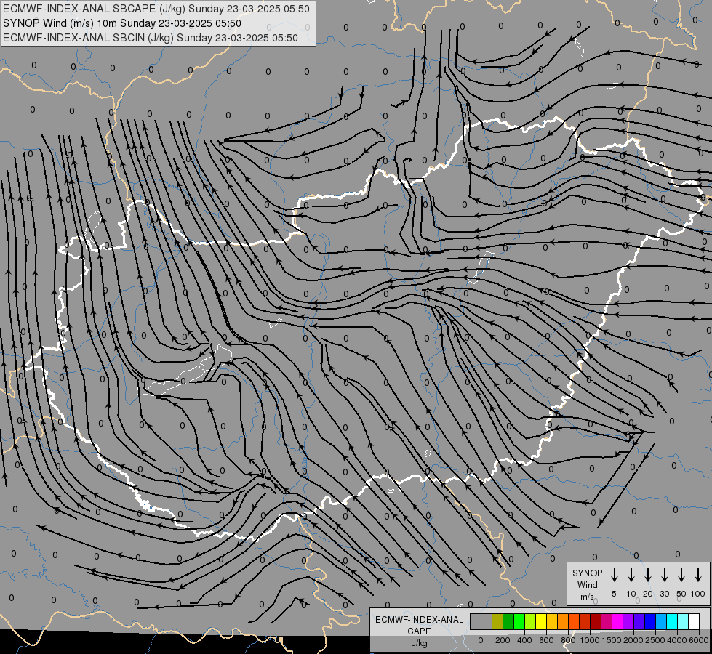Click the ECMWF-INDEX-ANAL CAPE legend label
Screen dimensions: 712x654
click(x=419, y=625)
